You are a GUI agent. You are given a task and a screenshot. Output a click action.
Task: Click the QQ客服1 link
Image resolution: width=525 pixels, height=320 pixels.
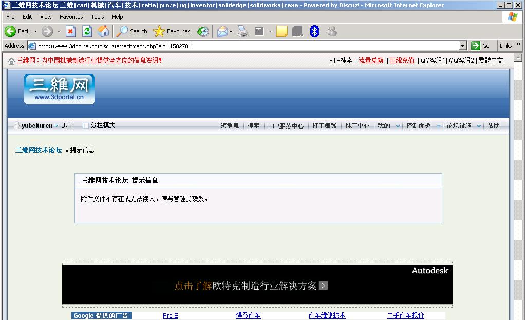tap(433, 61)
